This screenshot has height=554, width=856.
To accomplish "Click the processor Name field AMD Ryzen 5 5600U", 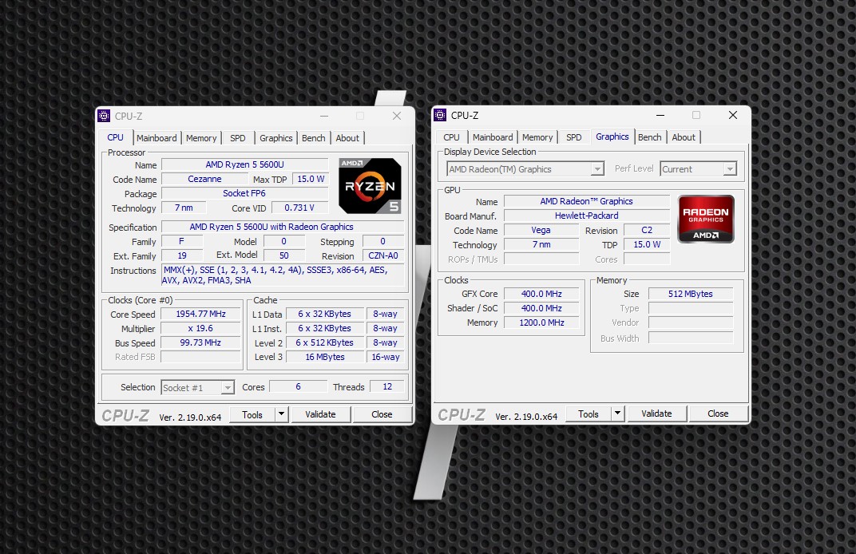I will (x=244, y=164).
